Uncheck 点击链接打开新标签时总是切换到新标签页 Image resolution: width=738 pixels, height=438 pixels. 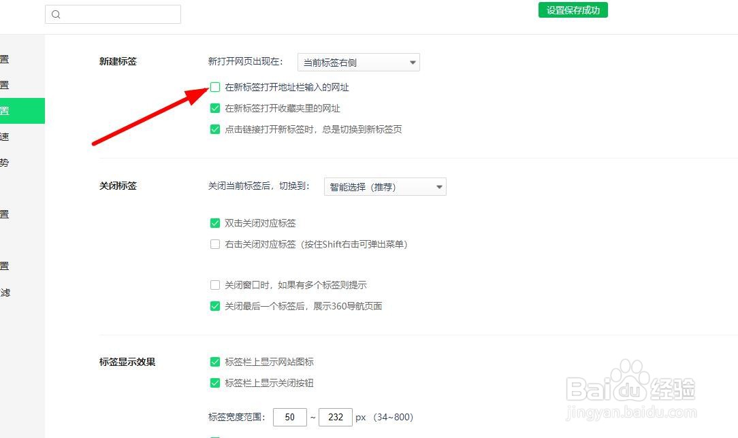coord(215,129)
